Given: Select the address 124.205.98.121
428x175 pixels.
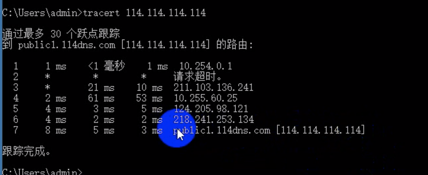Looking at the screenshot, I should pos(211,109).
